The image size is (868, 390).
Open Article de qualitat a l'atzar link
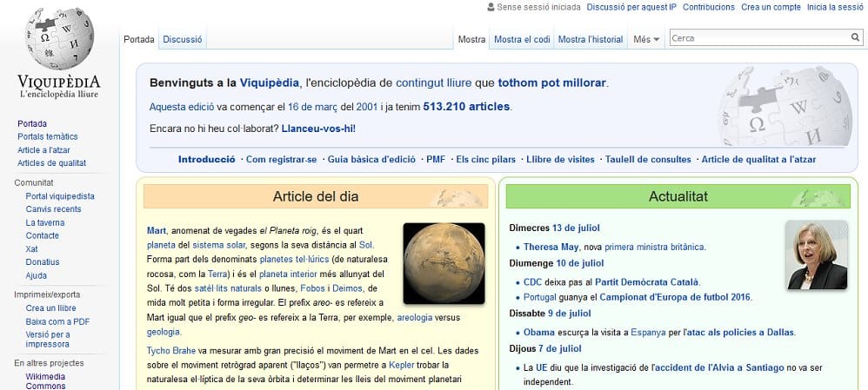click(758, 159)
